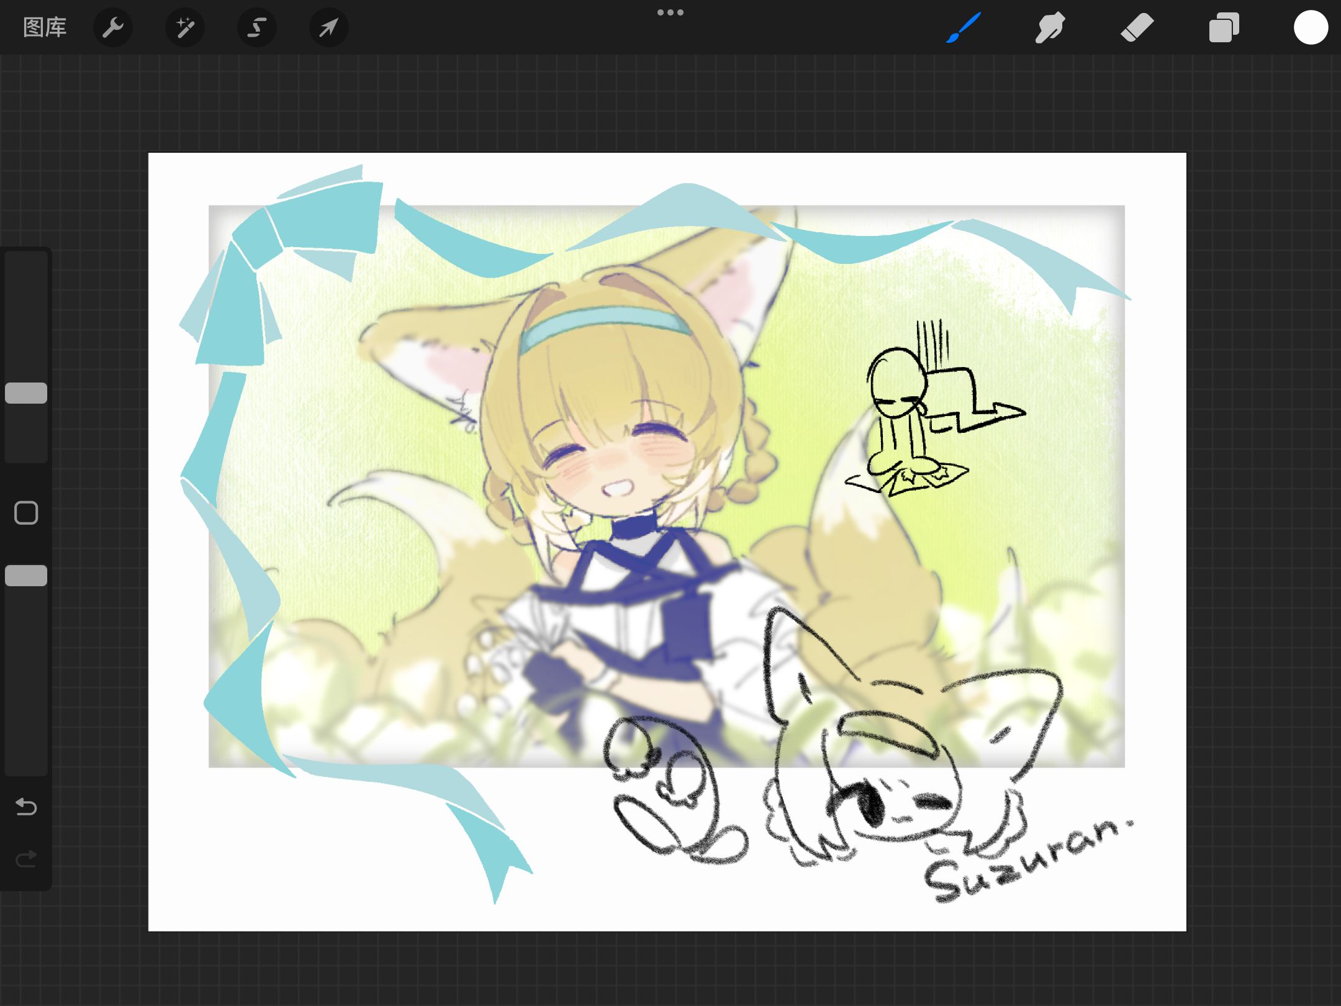The width and height of the screenshot is (1341, 1006).
Task: Toggle the square modify button
Action: pyautogui.click(x=26, y=513)
